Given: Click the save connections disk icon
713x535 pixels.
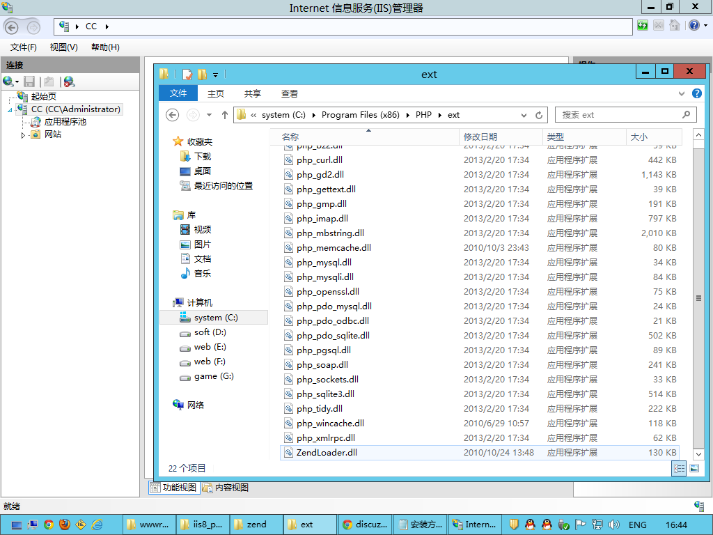Looking at the screenshot, I should click(x=29, y=82).
